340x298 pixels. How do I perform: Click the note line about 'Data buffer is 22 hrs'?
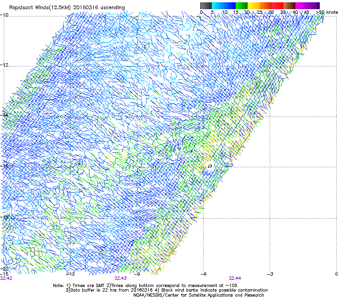tap(166, 290)
